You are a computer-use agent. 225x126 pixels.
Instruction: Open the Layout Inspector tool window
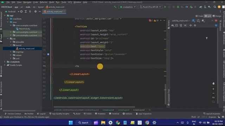pyautogui.click(x=212, y=114)
